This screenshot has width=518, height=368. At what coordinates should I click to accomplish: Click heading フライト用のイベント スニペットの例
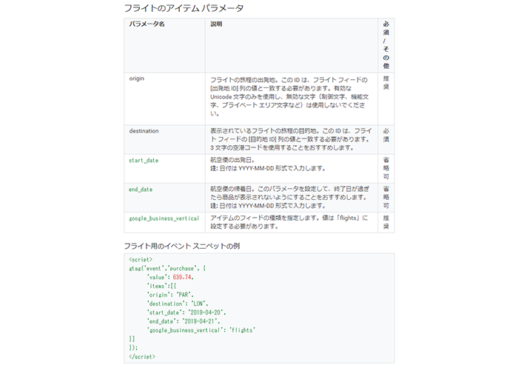[x=182, y=246]
